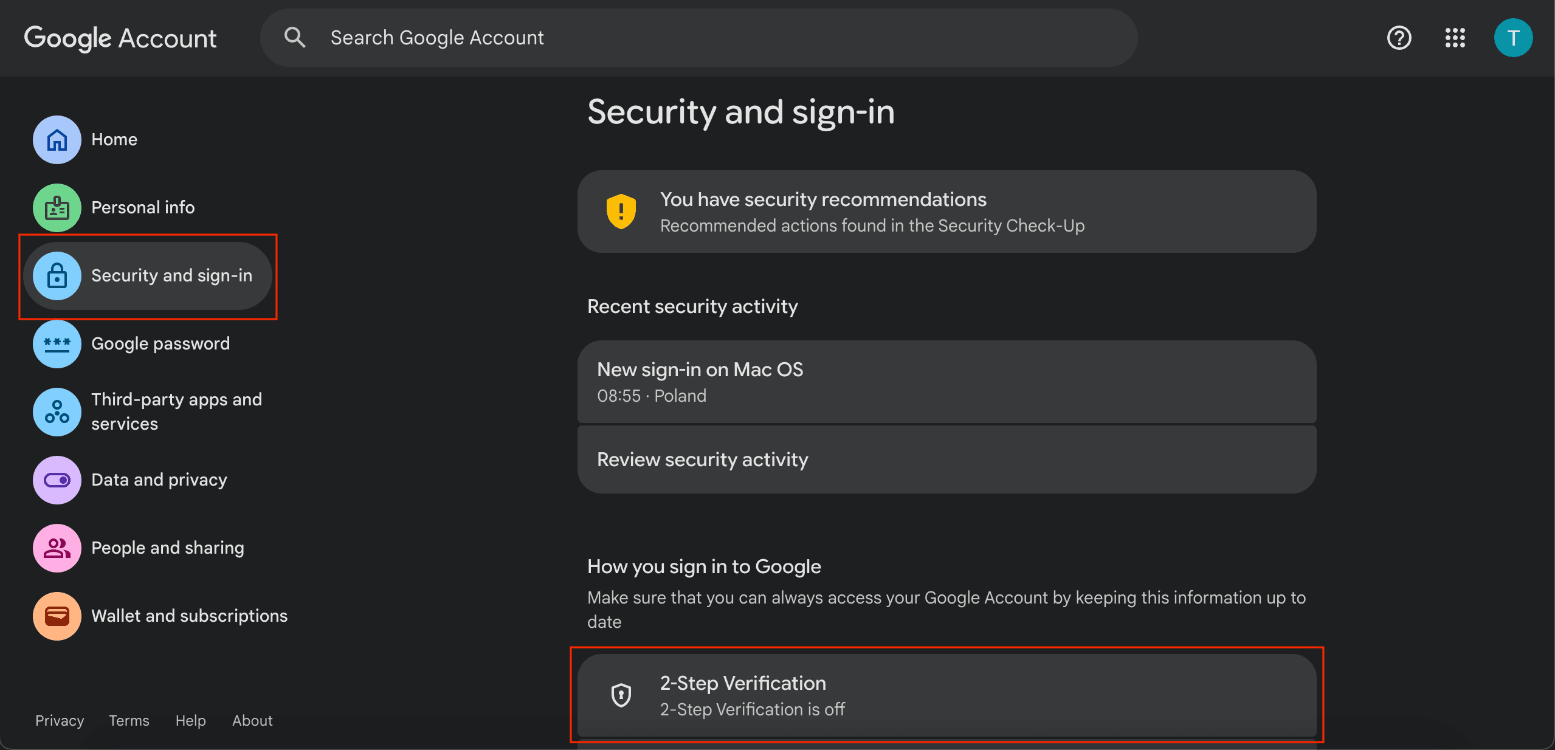Click the search magnifier icon

pyautogui.click(x=294, y=37)
